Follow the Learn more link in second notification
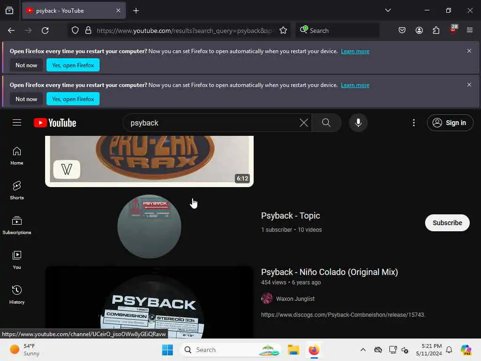This screenshot has width=481, height=361. (x=355, y=85)
